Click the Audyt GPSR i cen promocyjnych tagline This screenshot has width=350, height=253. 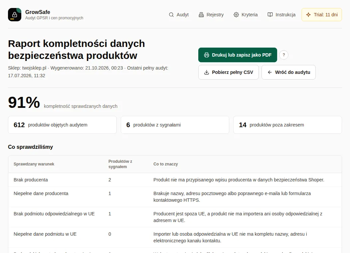[x=54, y=18]
